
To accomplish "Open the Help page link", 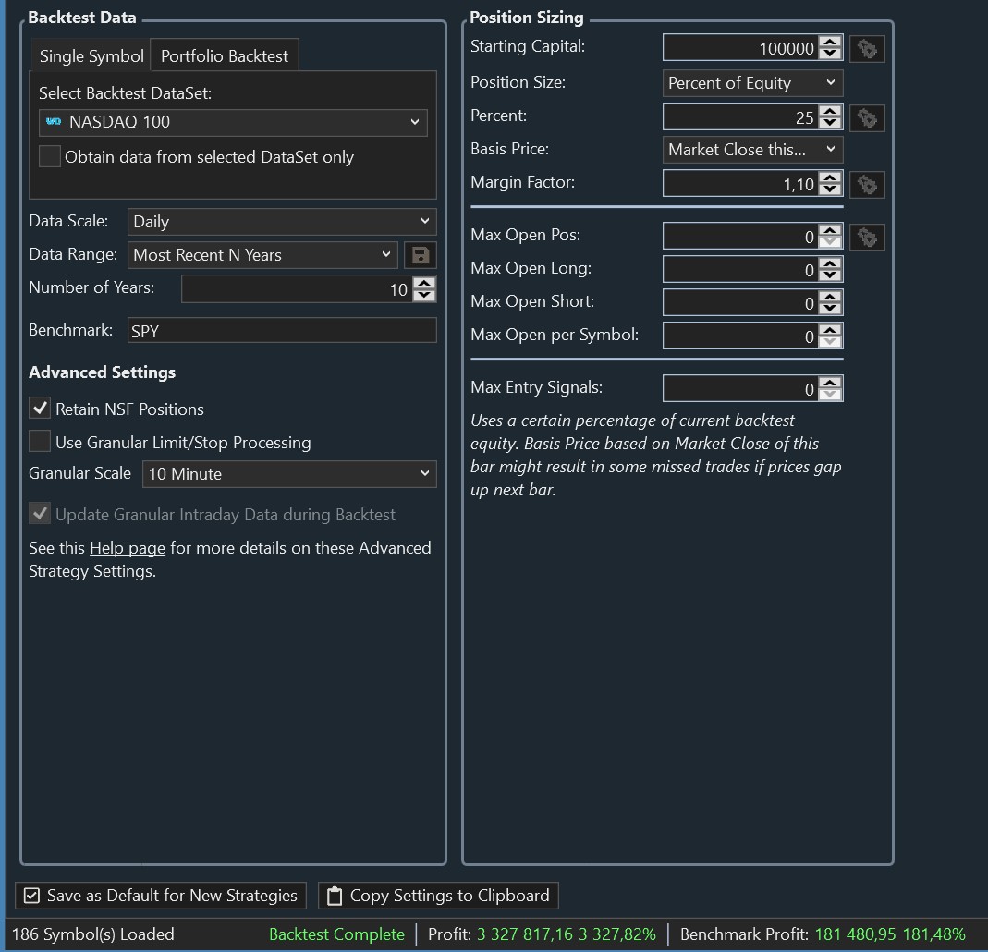I will click(128, 548).
